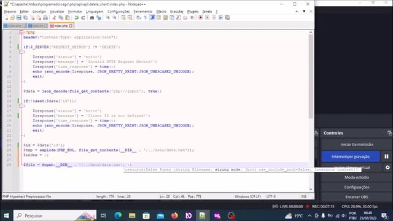Click UTF-8 encoding in the status bar
Image resolution: width=393 pixels, height=221 pixels.
point(271,196)
